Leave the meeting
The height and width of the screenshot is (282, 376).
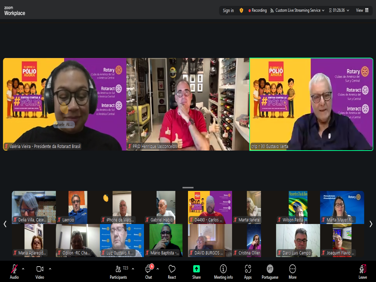point(363,271)
